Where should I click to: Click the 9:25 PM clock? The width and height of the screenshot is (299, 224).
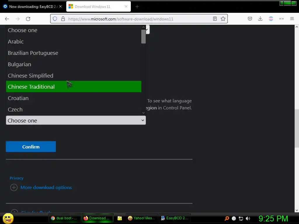pos(273,218)
